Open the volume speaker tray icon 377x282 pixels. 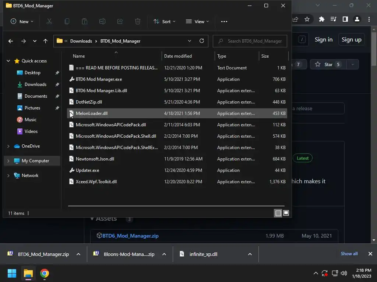click(344, 273)
